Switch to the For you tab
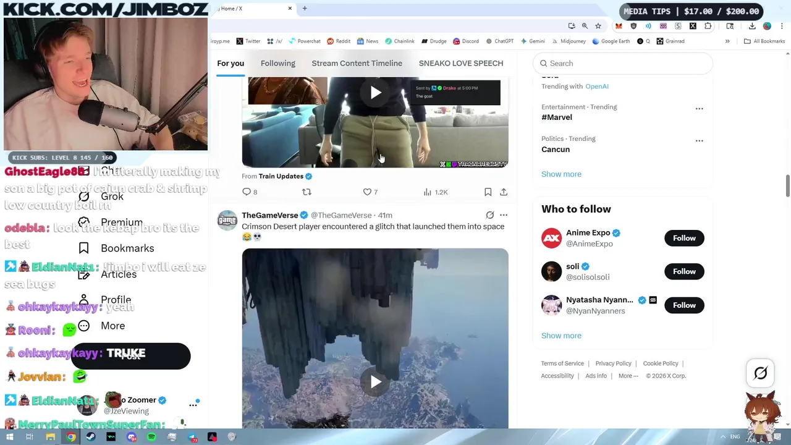 pyautogui.click(x=231, y=63)
